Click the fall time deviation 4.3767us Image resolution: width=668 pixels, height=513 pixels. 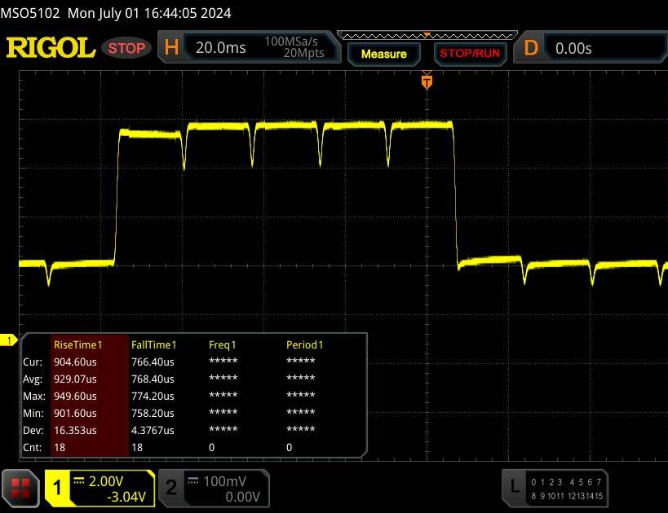click(153, 430)
